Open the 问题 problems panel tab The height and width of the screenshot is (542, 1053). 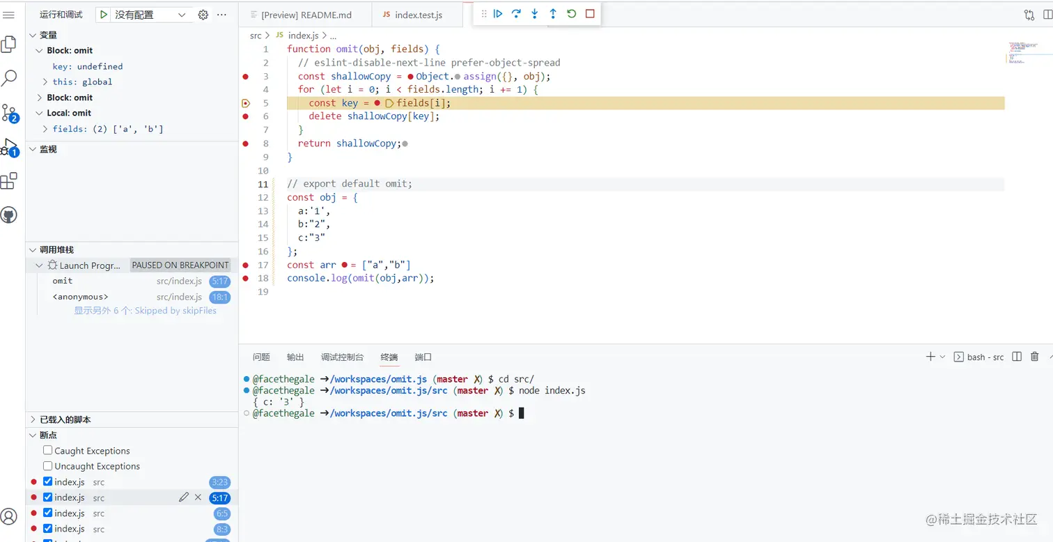coord(261,357)
